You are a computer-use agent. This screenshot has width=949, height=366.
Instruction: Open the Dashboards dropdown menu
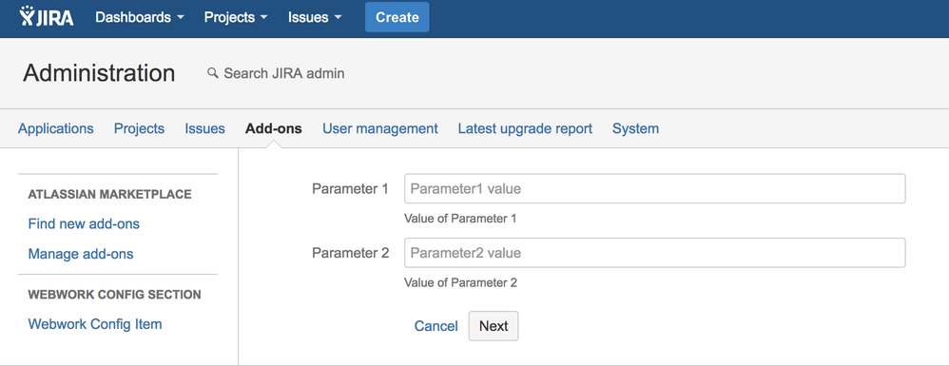(x=139, y=17)
